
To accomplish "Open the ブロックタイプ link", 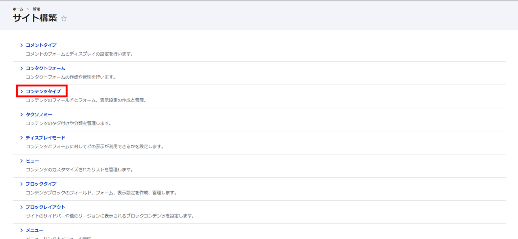I will [x=41, y=184].
